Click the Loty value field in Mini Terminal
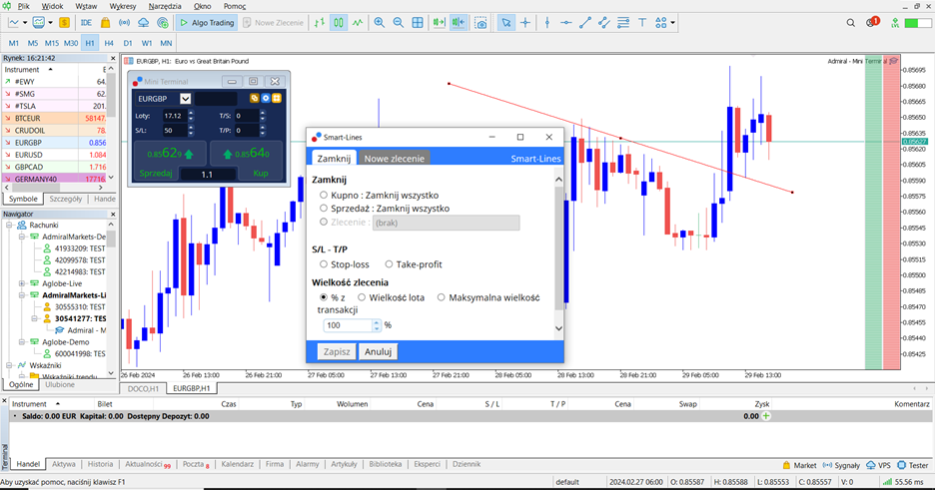Image resolution: width=935 pixels, height=490 pixels. (x=173, y=116)
